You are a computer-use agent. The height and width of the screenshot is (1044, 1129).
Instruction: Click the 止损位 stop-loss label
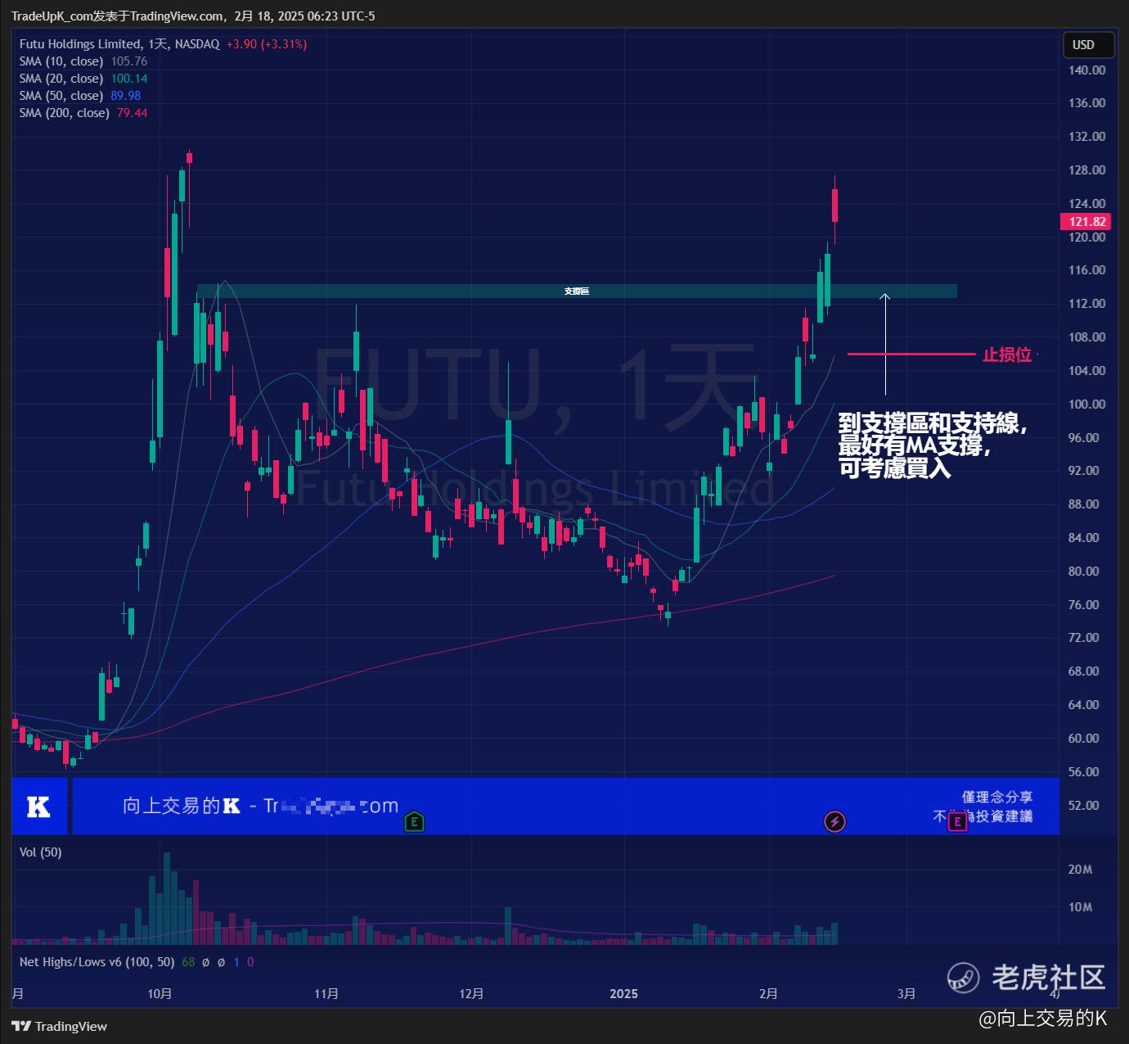click(x=1007, y=355)
